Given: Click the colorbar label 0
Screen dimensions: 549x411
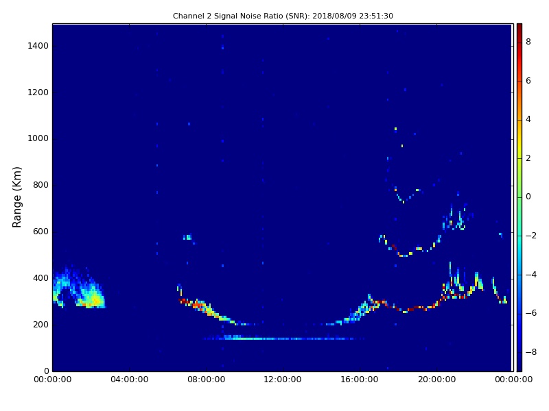Looking at the screenshot, I should 528,197.
